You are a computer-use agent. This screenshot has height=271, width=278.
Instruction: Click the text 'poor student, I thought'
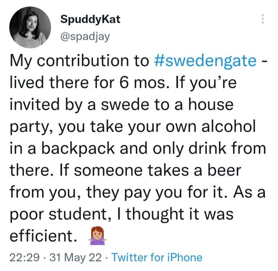[x=82, y=214]
